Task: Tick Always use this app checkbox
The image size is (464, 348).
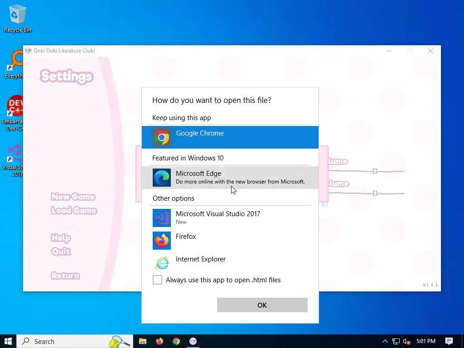Action: (x=157, y=280)
